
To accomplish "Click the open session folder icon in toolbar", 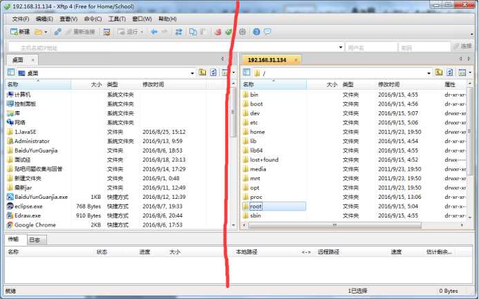I will tap(38, 32).
